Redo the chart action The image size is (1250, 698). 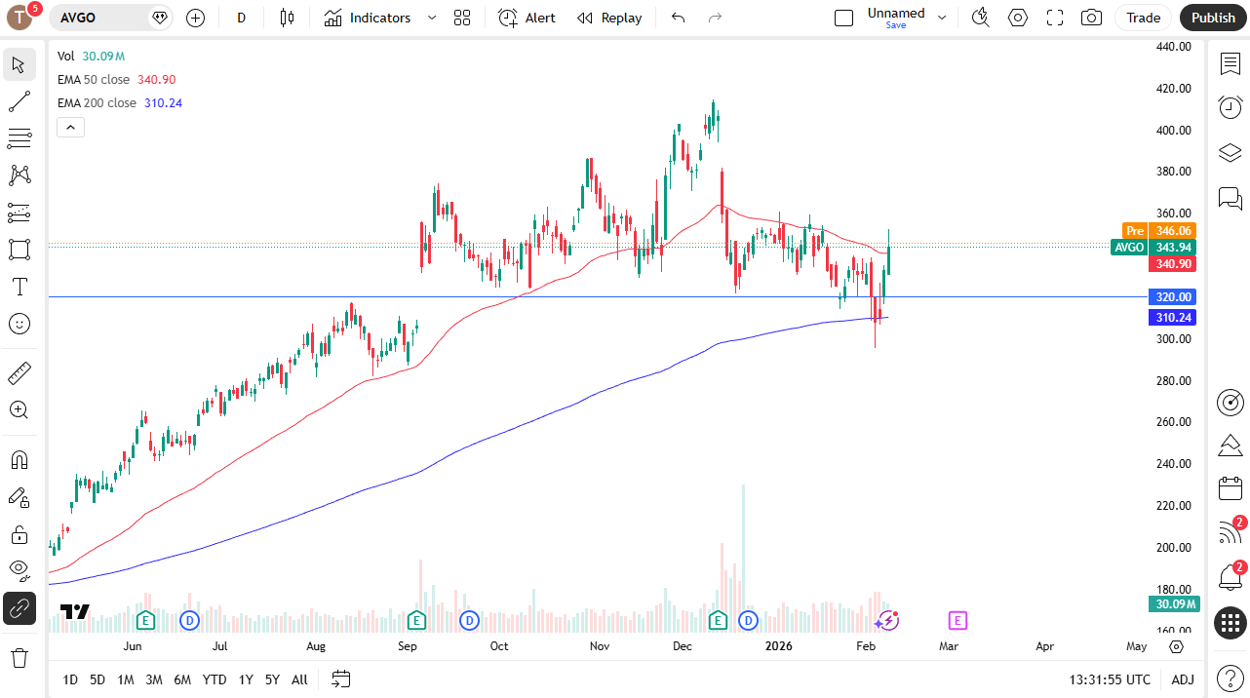pyautogui.click(x=715, y=18)
